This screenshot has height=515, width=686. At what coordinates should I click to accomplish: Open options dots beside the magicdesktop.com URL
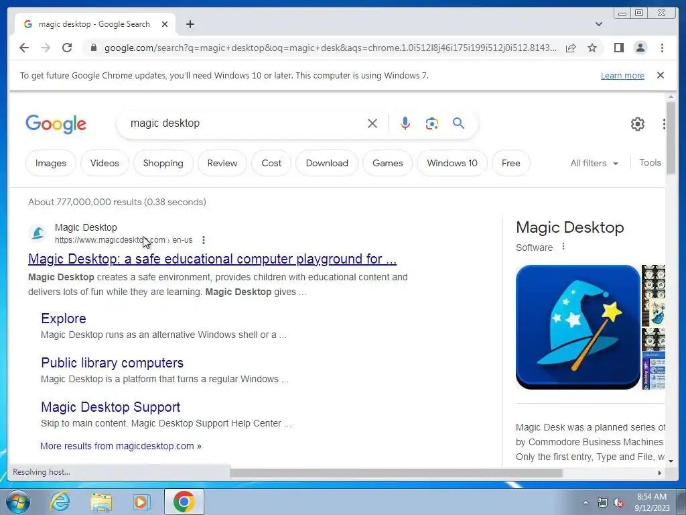(204, 240)
